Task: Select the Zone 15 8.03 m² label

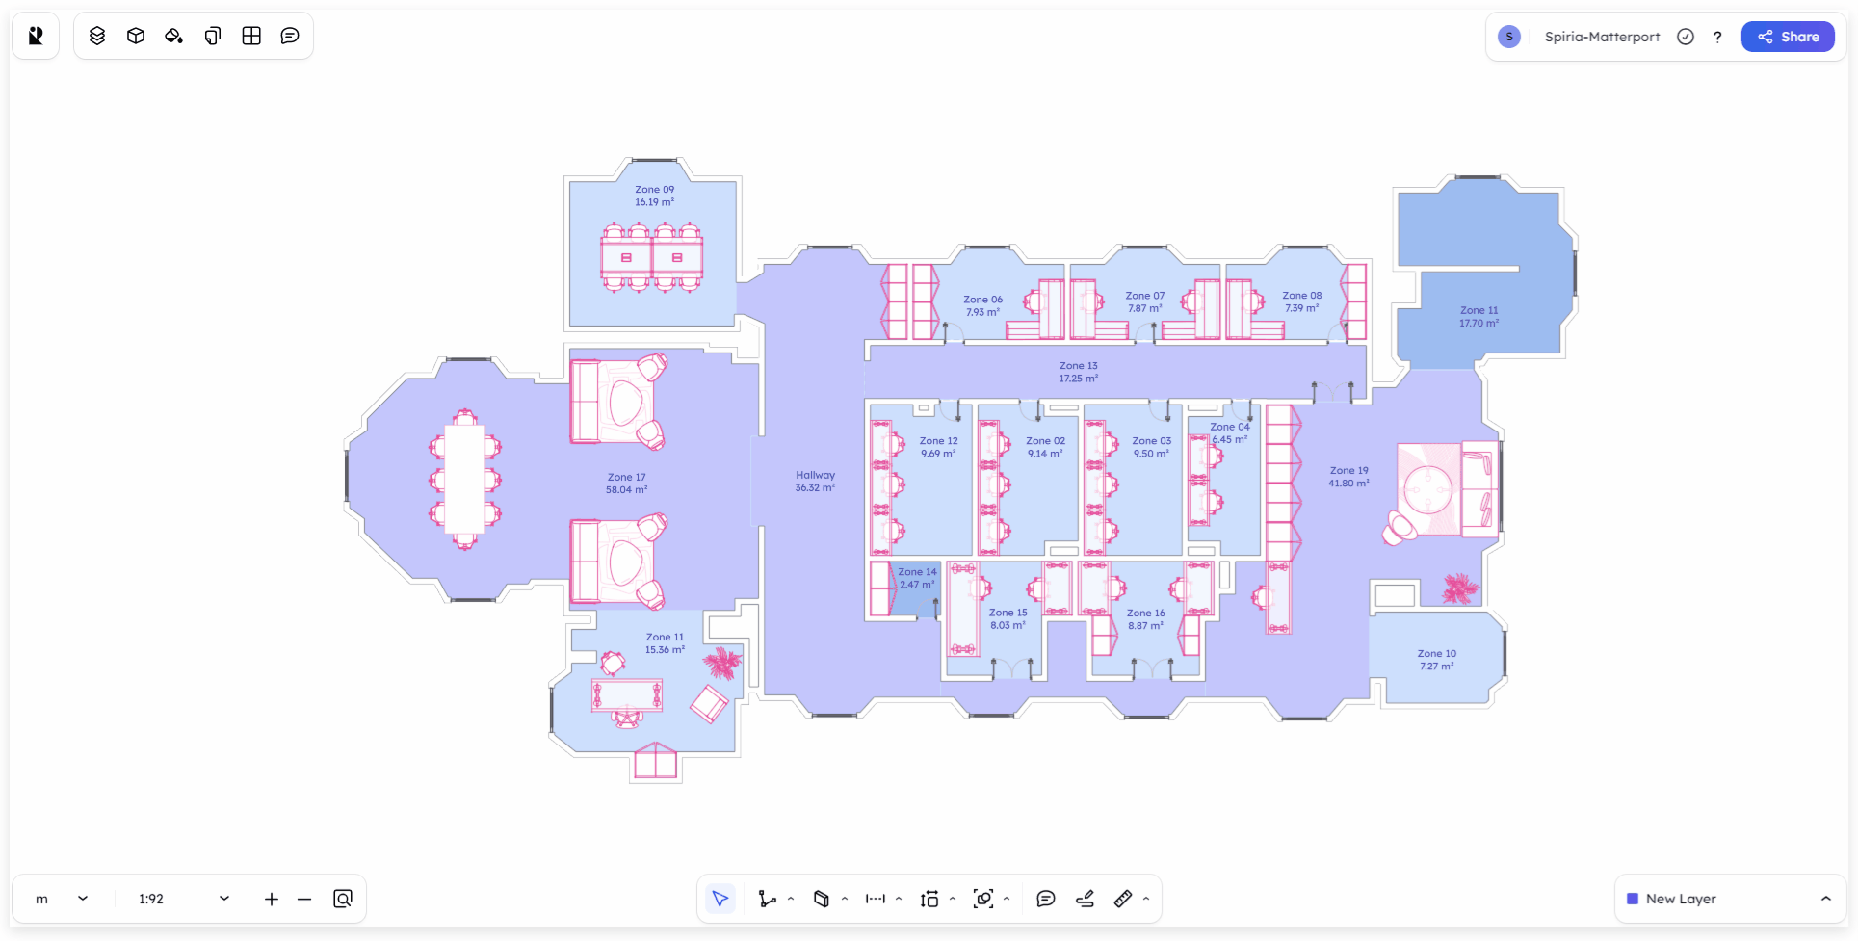Action: (1008, 618)
